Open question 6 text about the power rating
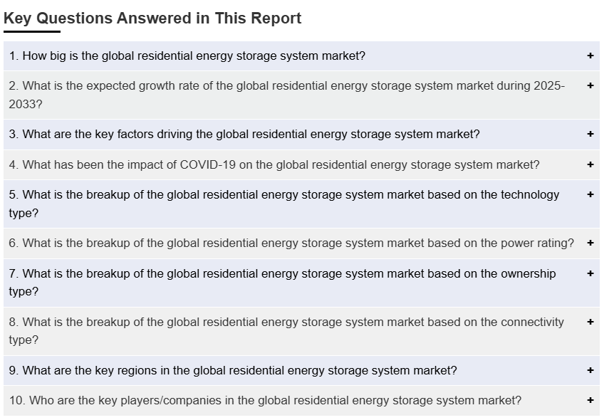The height and width of the screenshot is (420, 604). [x=291, y=243]
